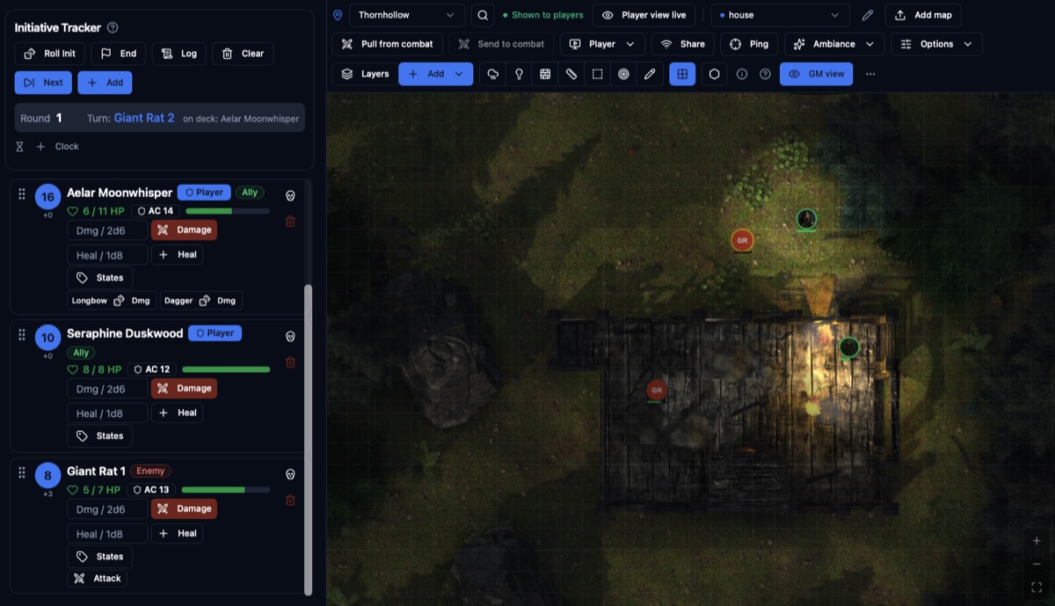Open the Ambiance dropdown
The height and width of the screenshot is (606, 1055).
point(834,44)
